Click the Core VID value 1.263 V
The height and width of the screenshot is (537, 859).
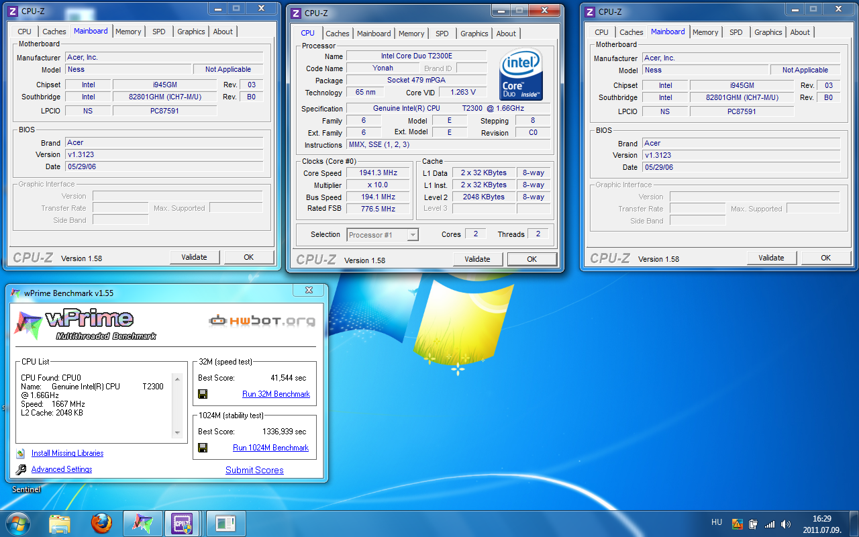pyautogui.click(x=463, y=93)
